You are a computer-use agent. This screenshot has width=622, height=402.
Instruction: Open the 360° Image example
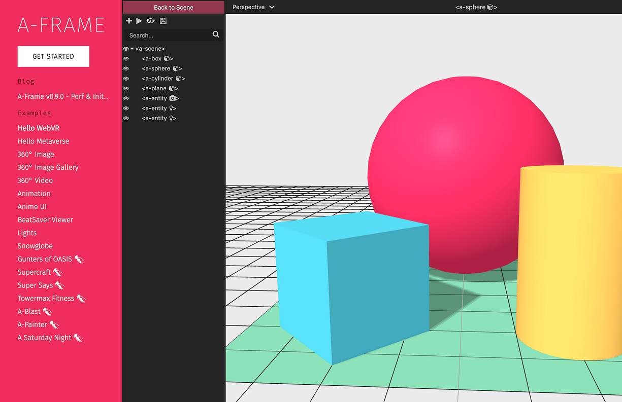pyautogui.click(x=36, y=154)
